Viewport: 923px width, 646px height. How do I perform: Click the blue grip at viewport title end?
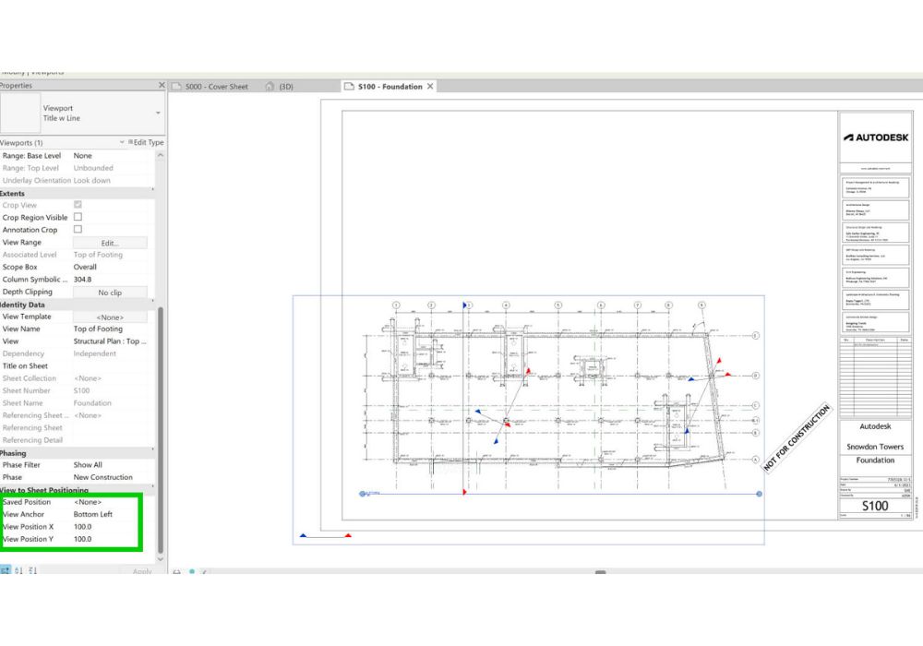759,495
